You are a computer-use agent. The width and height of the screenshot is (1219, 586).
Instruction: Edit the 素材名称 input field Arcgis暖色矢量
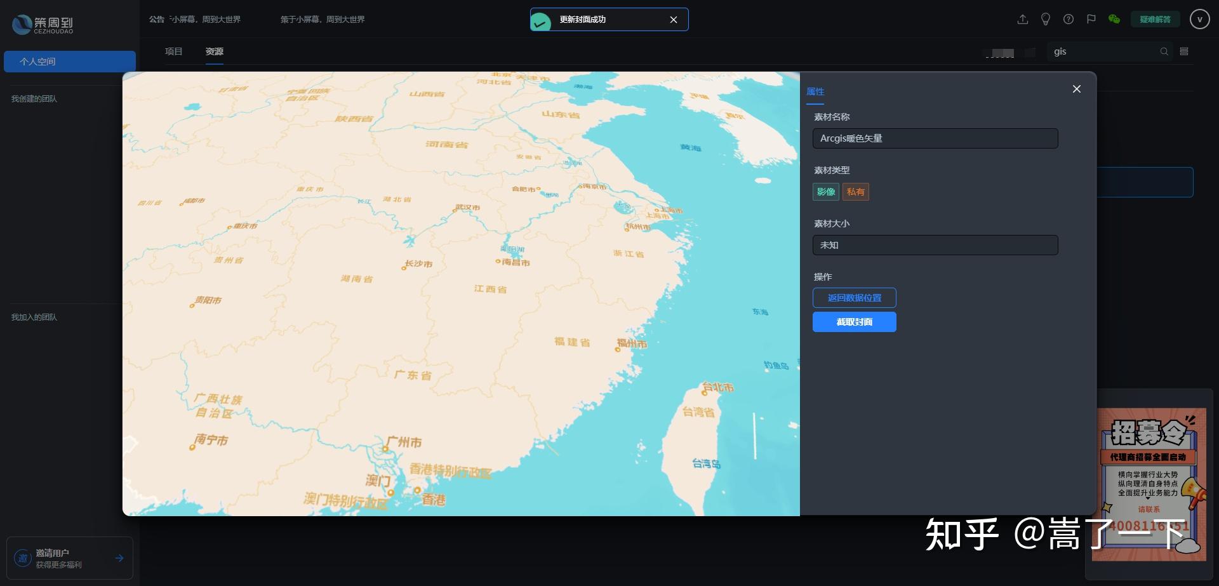pyautogui.click(x=935, y=138)
